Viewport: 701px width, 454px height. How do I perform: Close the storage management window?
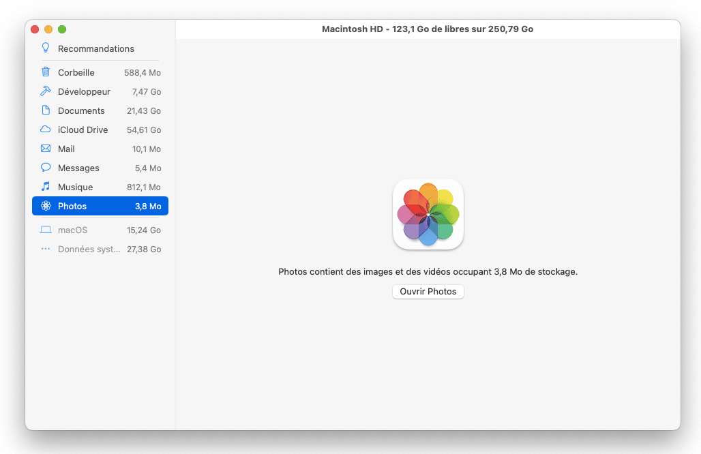pyautogui.click(x=35, y=29)
